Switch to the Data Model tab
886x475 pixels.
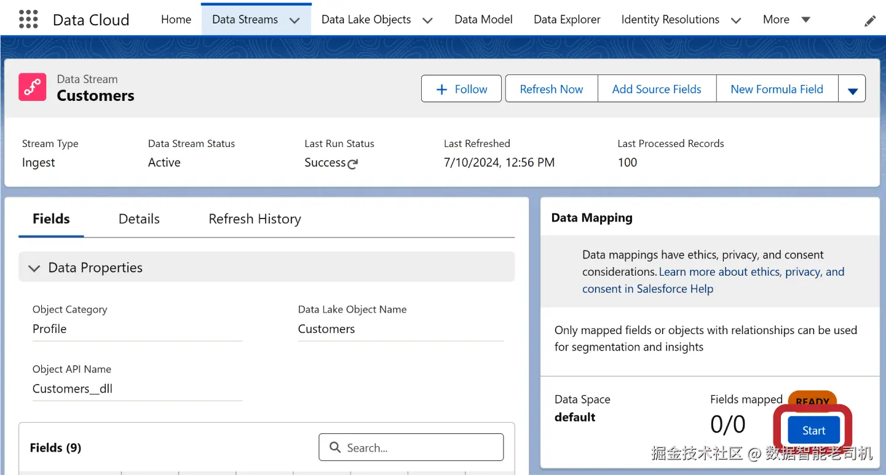click(483, 20)
